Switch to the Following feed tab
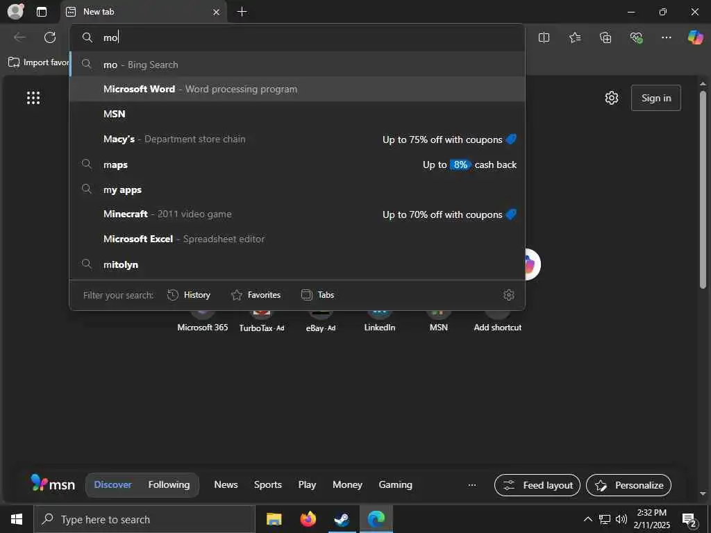Image resolution: width=711 pixels, height=533 pixels. click(x=169, y=485)
